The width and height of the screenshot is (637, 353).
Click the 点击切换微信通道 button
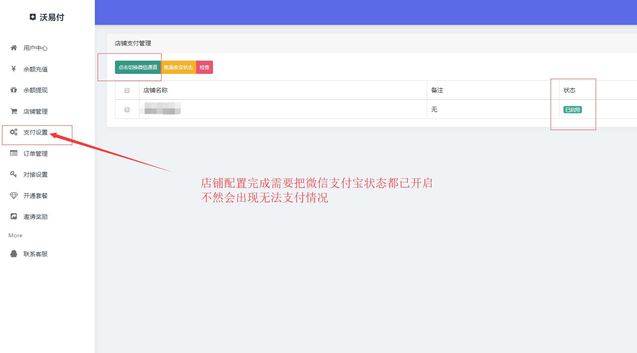click(x=138, y=67)
